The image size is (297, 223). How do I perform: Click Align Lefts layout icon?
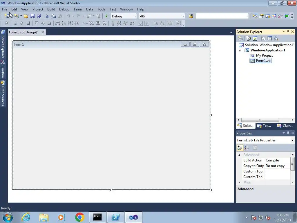tap(15, 23)
